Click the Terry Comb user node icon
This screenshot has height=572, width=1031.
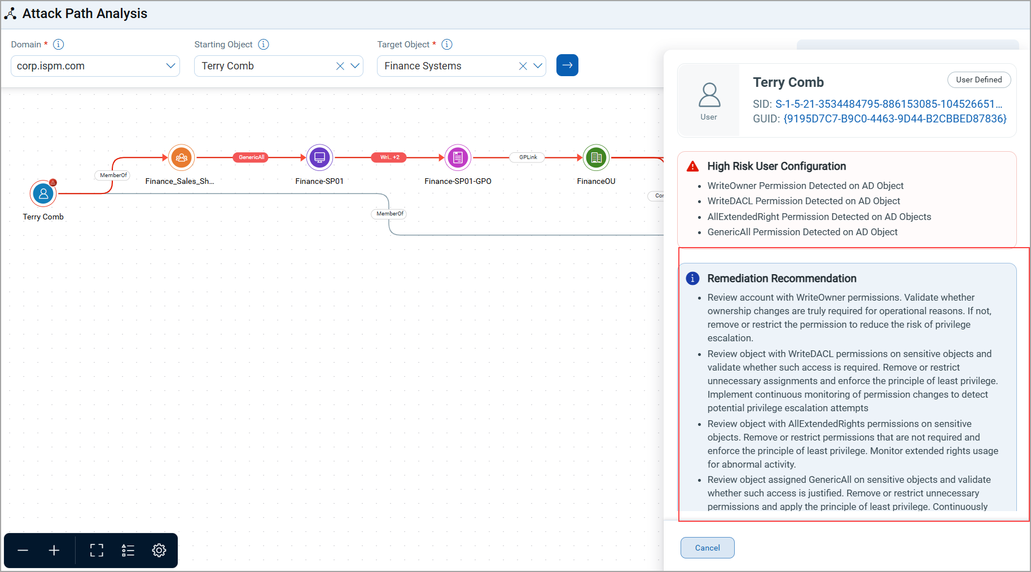coord(43,194)
